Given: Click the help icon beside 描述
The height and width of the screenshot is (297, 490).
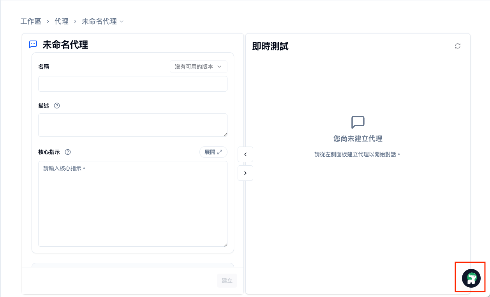Looking at the screenshot, I should [x=57, y=106].
